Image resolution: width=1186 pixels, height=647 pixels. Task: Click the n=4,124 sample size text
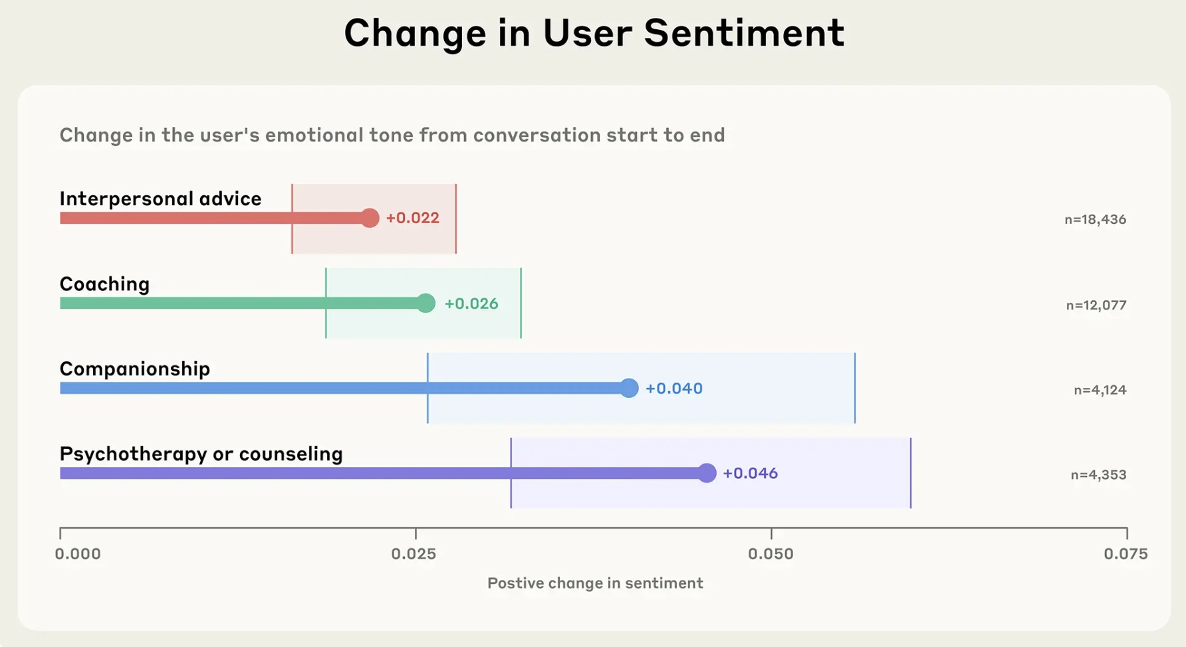1100,391
